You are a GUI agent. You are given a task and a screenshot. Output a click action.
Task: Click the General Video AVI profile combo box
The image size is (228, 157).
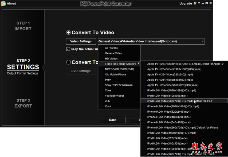coord(151,41)
